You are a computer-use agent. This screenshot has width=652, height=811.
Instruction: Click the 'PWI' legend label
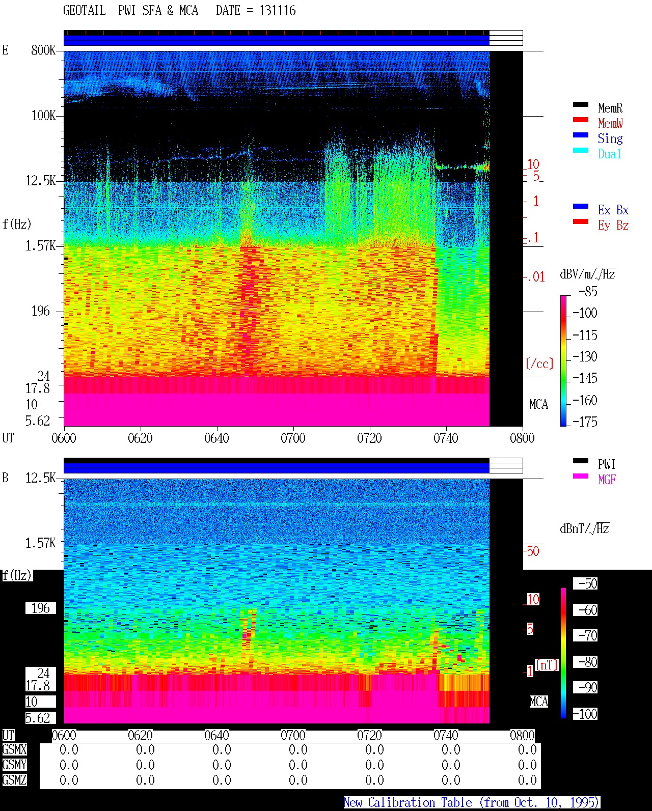[607, 464]
